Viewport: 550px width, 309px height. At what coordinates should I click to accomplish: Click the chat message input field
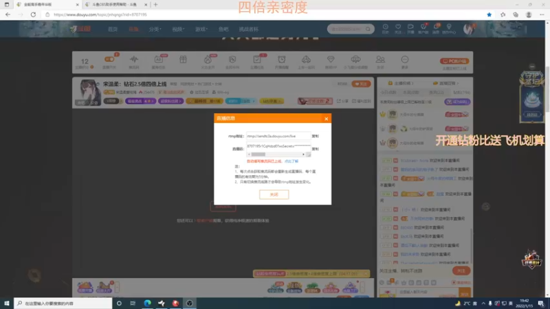(428, 293)
